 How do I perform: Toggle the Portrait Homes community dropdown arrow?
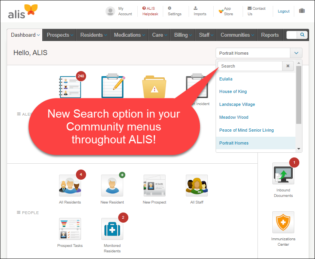pos(296,53)
